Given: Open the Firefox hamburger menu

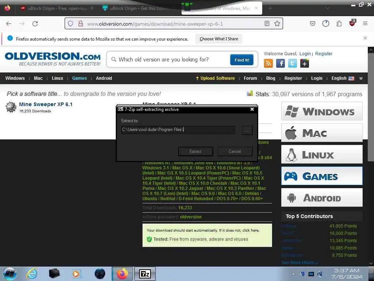Looking at the screenshot, I should click(x=365, y=23).
